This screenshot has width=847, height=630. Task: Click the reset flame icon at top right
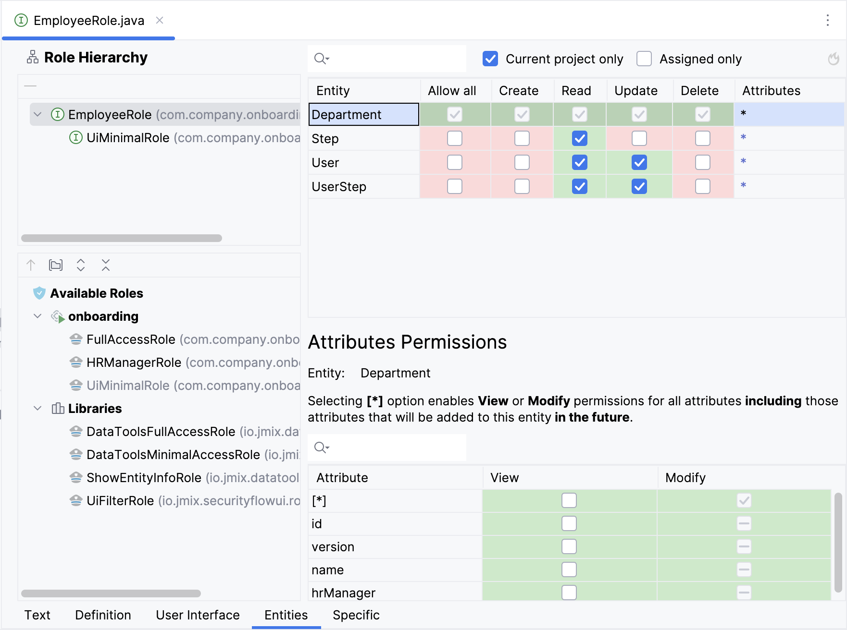click(x=834, y=59)
